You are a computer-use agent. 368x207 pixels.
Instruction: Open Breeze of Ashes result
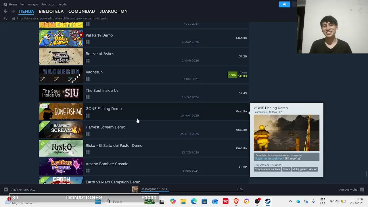[144, 56]
